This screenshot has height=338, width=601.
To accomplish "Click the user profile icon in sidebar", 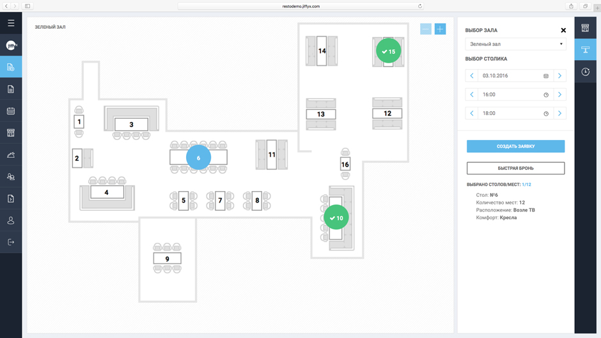I will coord(11,220).
